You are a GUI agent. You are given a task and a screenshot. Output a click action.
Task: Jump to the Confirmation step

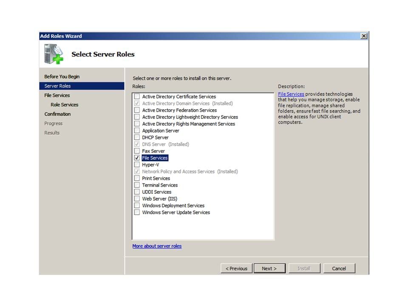pyautogui.click(x=57, y=114)
